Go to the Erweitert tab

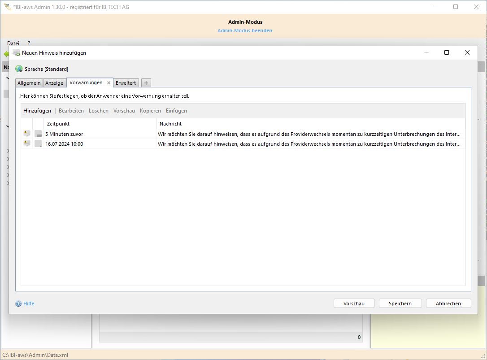[x=126, y=83]
